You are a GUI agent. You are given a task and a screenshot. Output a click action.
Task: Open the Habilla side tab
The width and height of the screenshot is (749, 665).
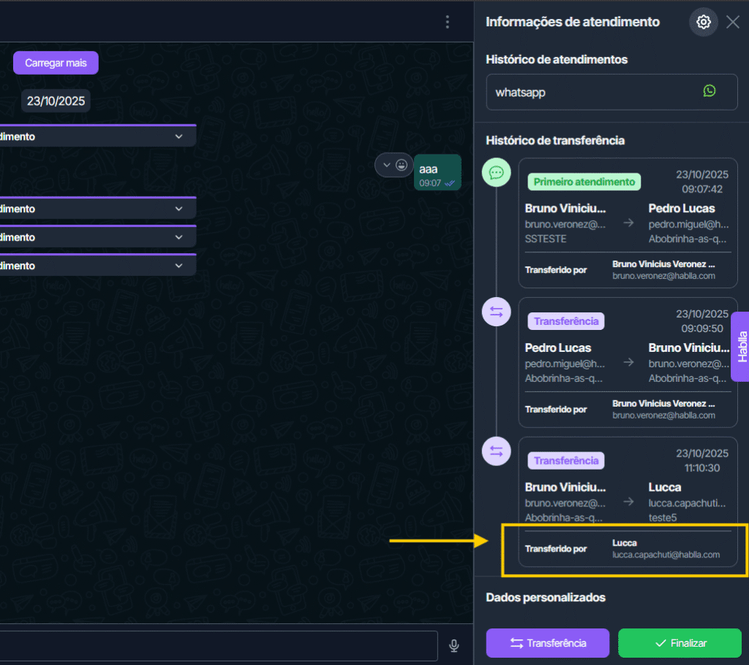(740, 347)
